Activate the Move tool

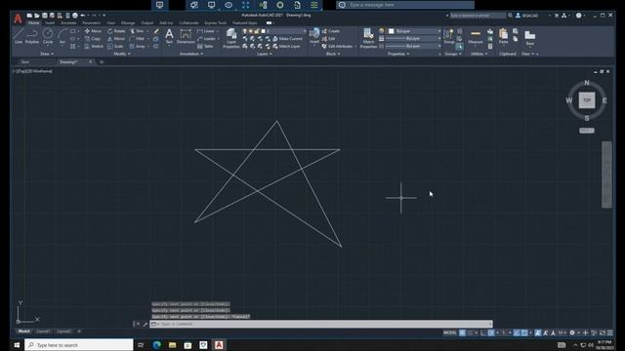point(93,31)
